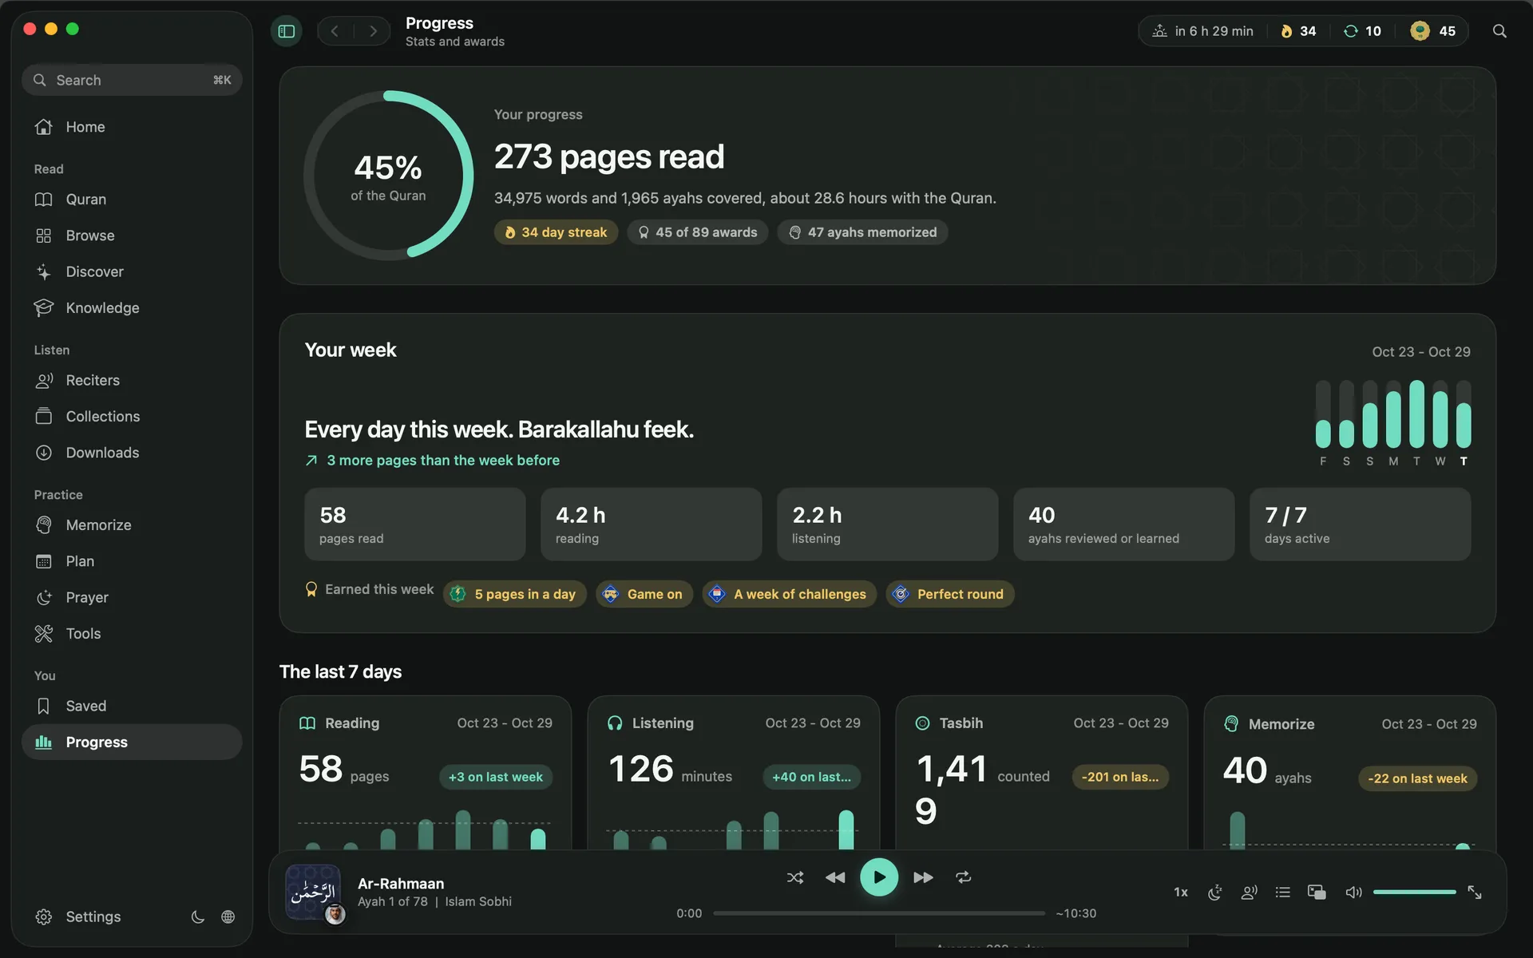Click the Ar-Rahmaan cover thumbnail
The height and width of the screenshot is (958, 1533).
313,893
